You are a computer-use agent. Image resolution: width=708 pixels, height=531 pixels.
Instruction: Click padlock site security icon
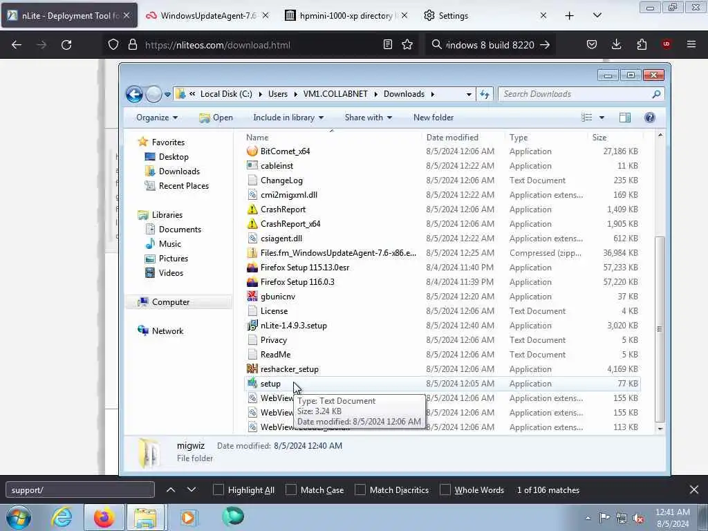132,45
